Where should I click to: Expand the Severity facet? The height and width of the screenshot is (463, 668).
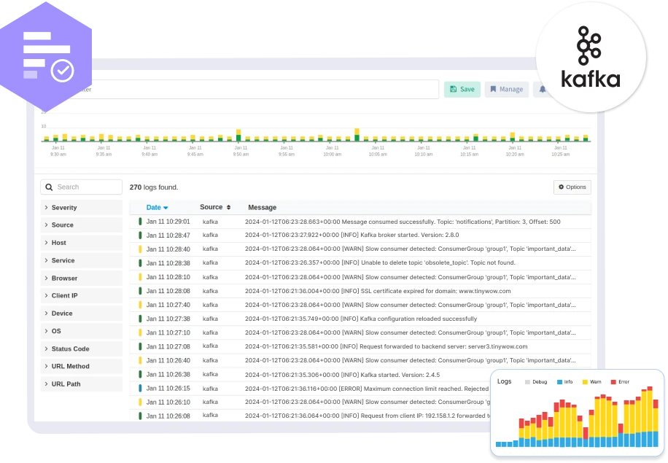[82, 207]
